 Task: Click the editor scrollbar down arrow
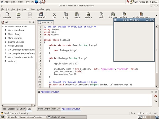157,86
